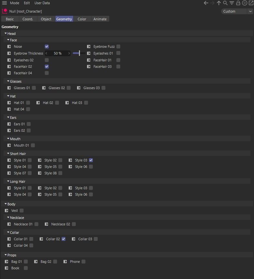
Task: Click keyframe icon beside Eyelashes 01
Action: pyautogui.click(x=89, y=53)
